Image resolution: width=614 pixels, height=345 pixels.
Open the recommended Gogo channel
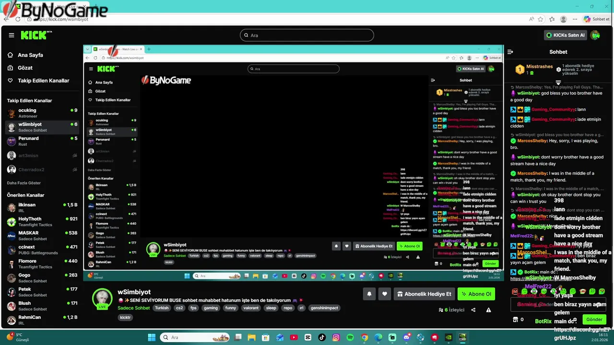coord(42,278)
